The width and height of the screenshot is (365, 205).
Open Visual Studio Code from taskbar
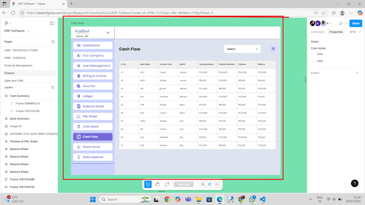pos(262,200)
